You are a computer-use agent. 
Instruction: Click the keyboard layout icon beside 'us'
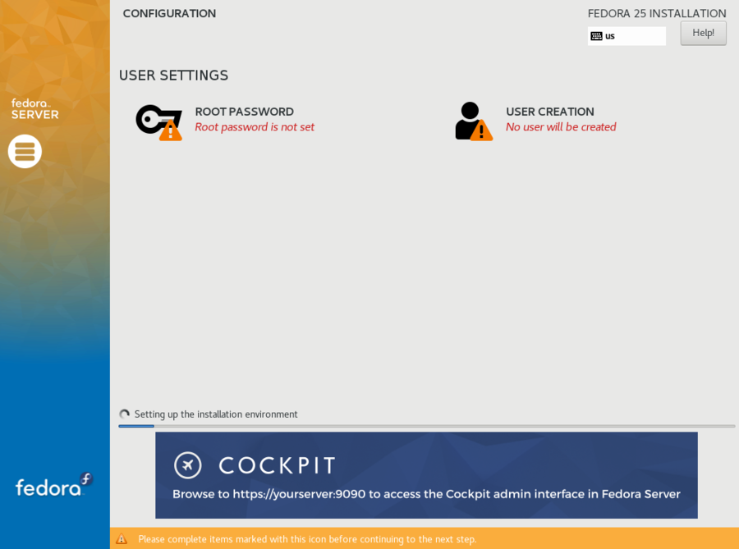point(596,36)
